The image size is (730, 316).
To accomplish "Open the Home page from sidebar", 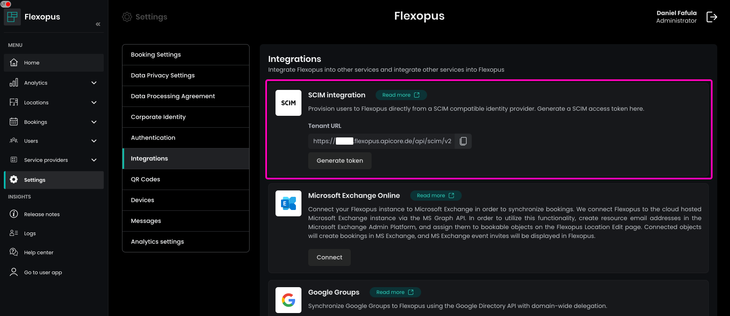I will tap(32, 63).
